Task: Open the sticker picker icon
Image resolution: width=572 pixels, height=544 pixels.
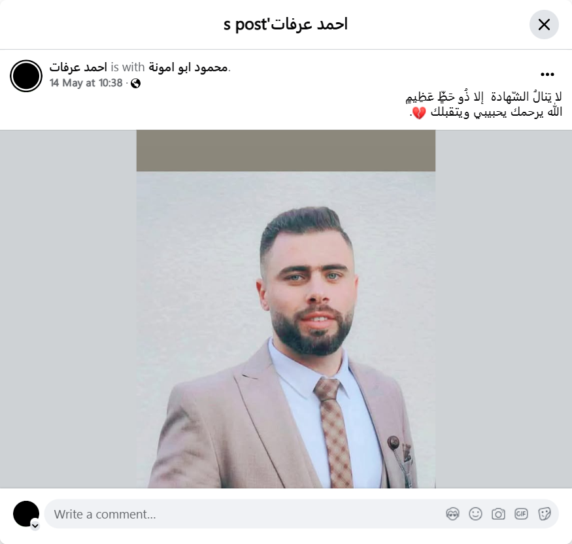Action: [x=544, y=514]
